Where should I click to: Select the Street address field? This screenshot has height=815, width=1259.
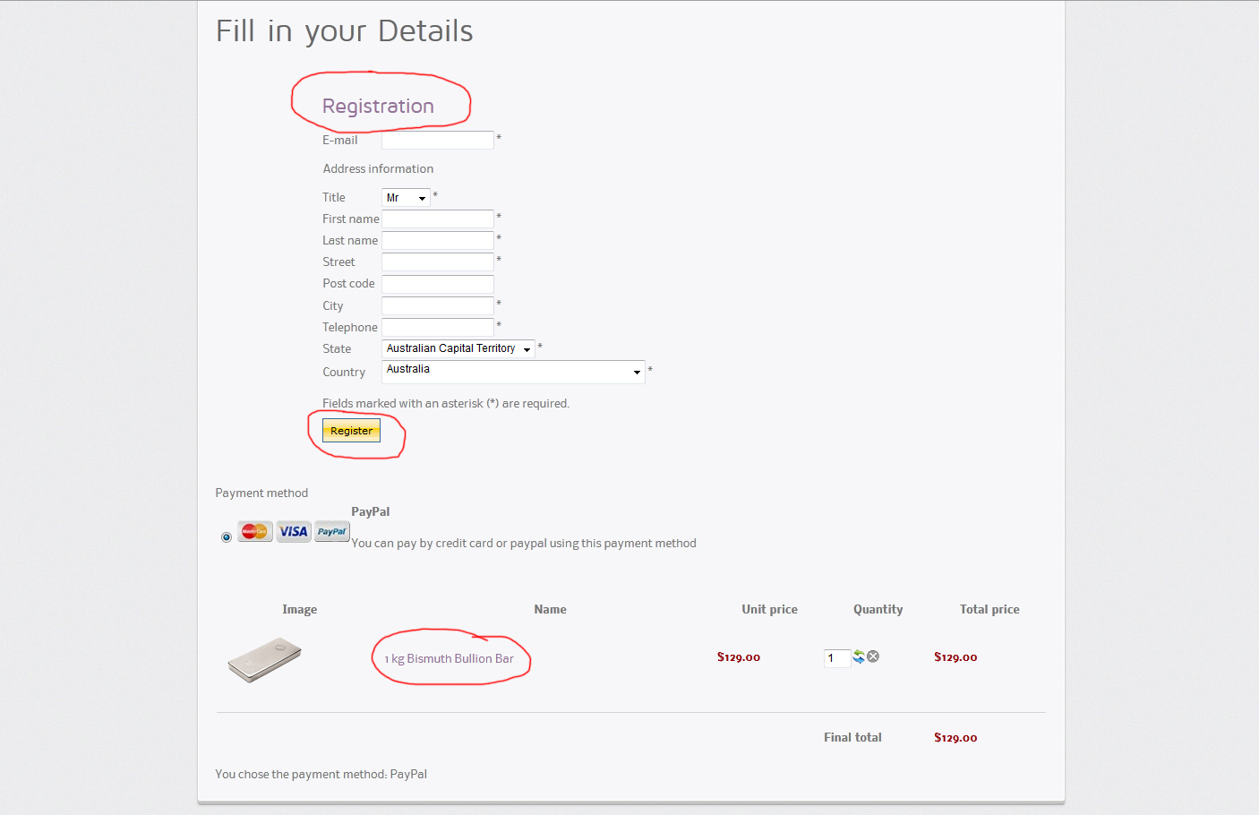(x=438, y=262)
